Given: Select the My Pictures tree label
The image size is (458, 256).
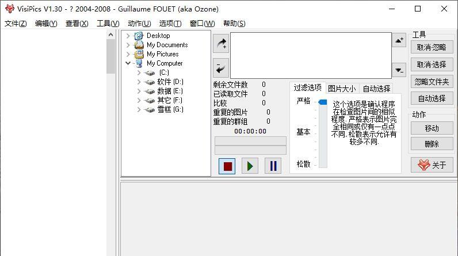Looking at the screenshot, I should coord(163,54).
